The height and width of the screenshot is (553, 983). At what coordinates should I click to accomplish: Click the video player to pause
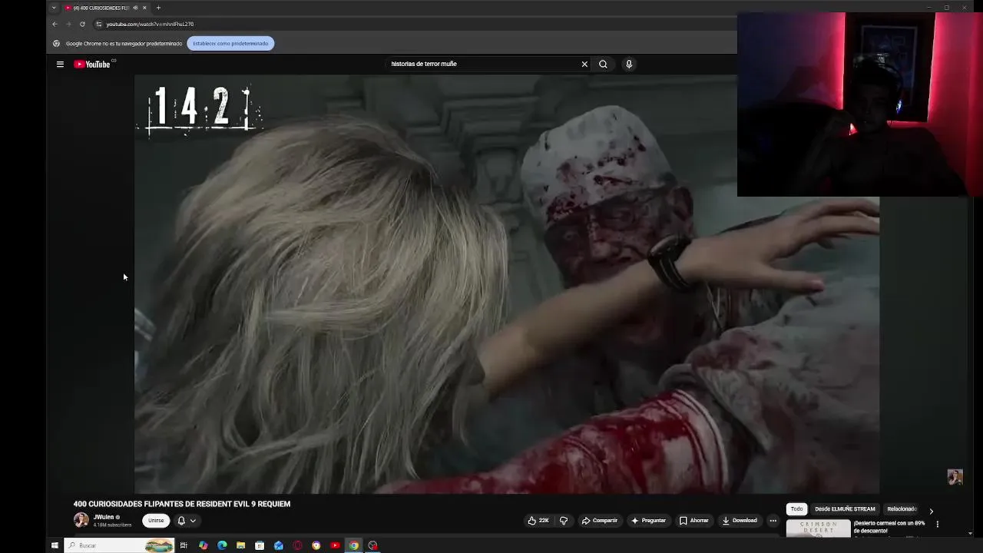coord(507,284)
